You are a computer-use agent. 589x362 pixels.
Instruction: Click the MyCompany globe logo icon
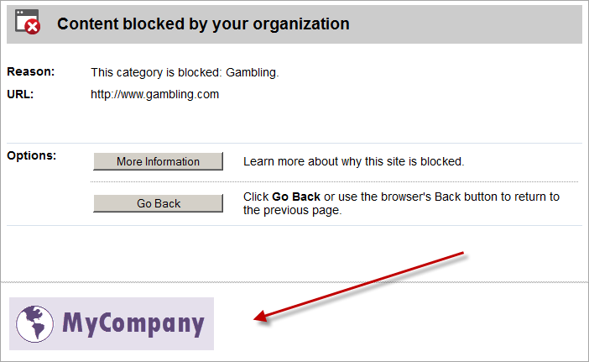(x=34, y=323)
